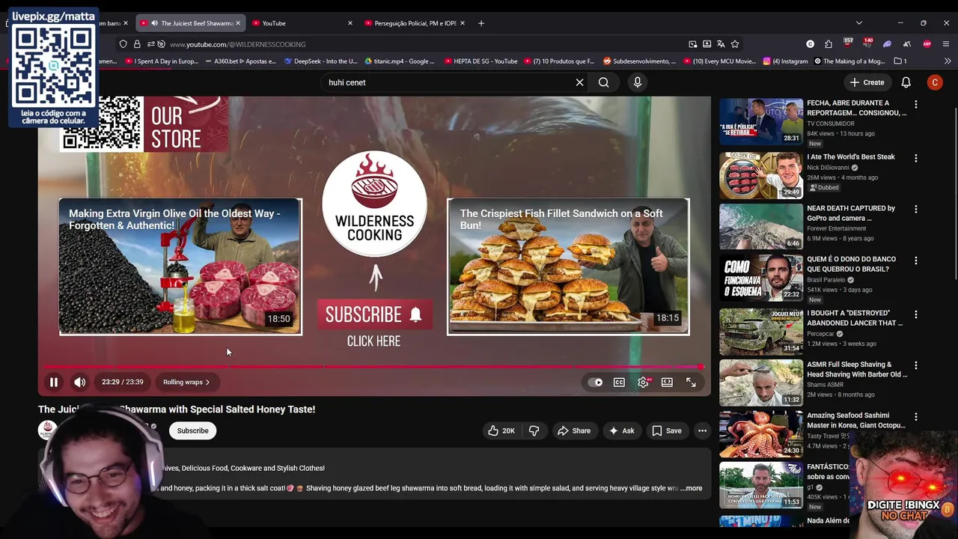
Task: Open options for QUEM É O DONO DO BANCO
Action: 915,261
